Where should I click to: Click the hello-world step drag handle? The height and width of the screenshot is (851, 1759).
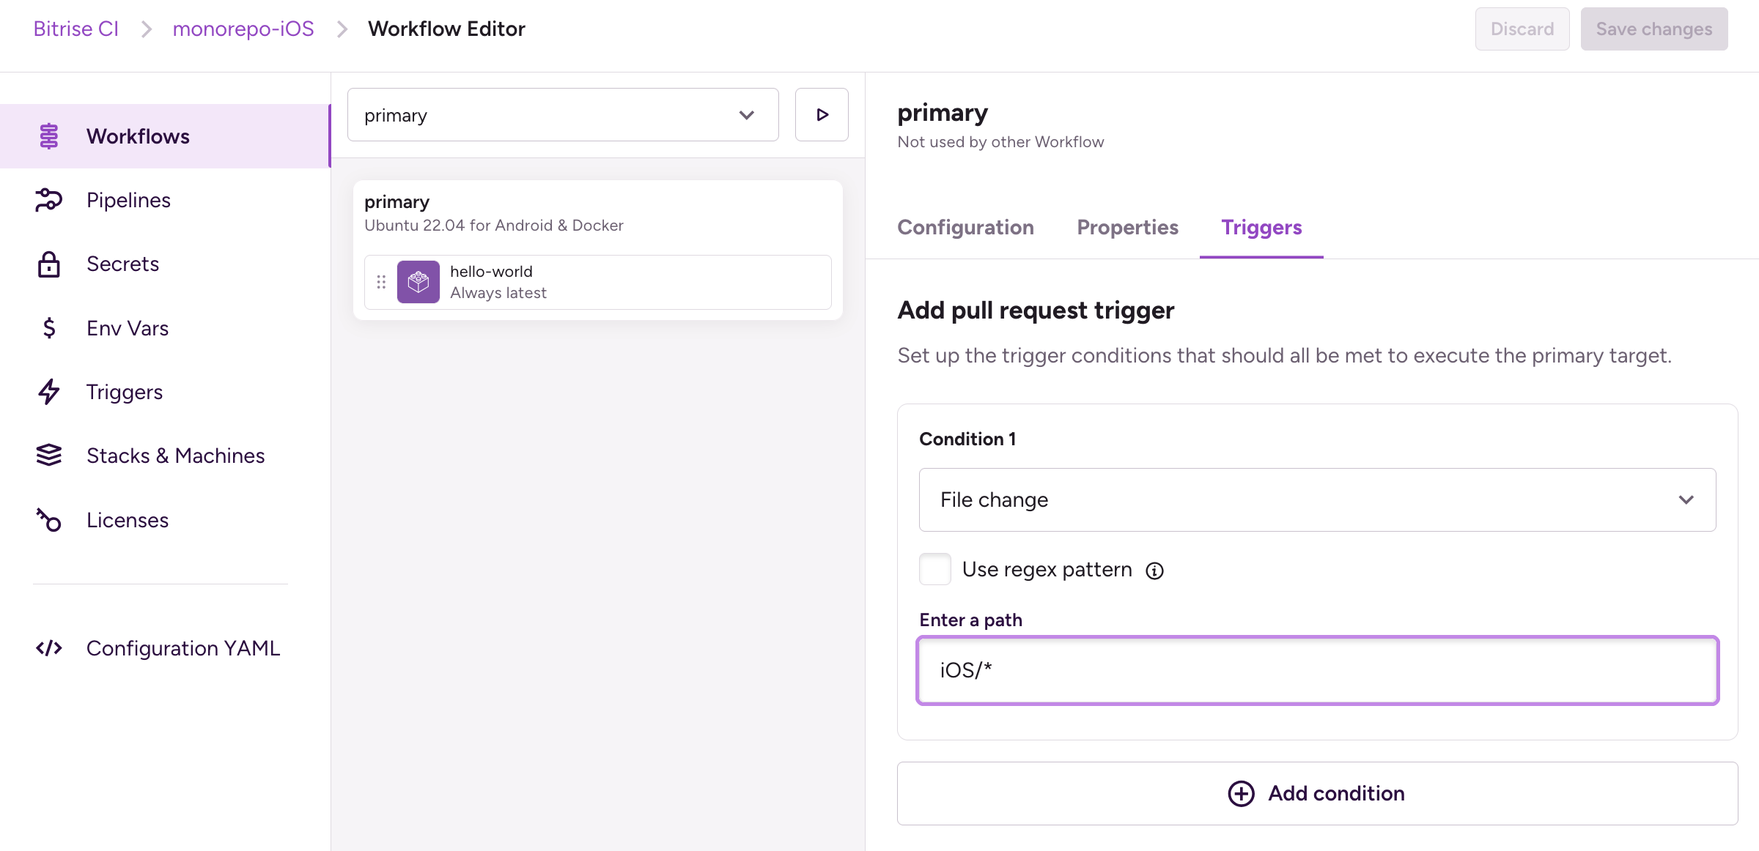tap(381, 282)
